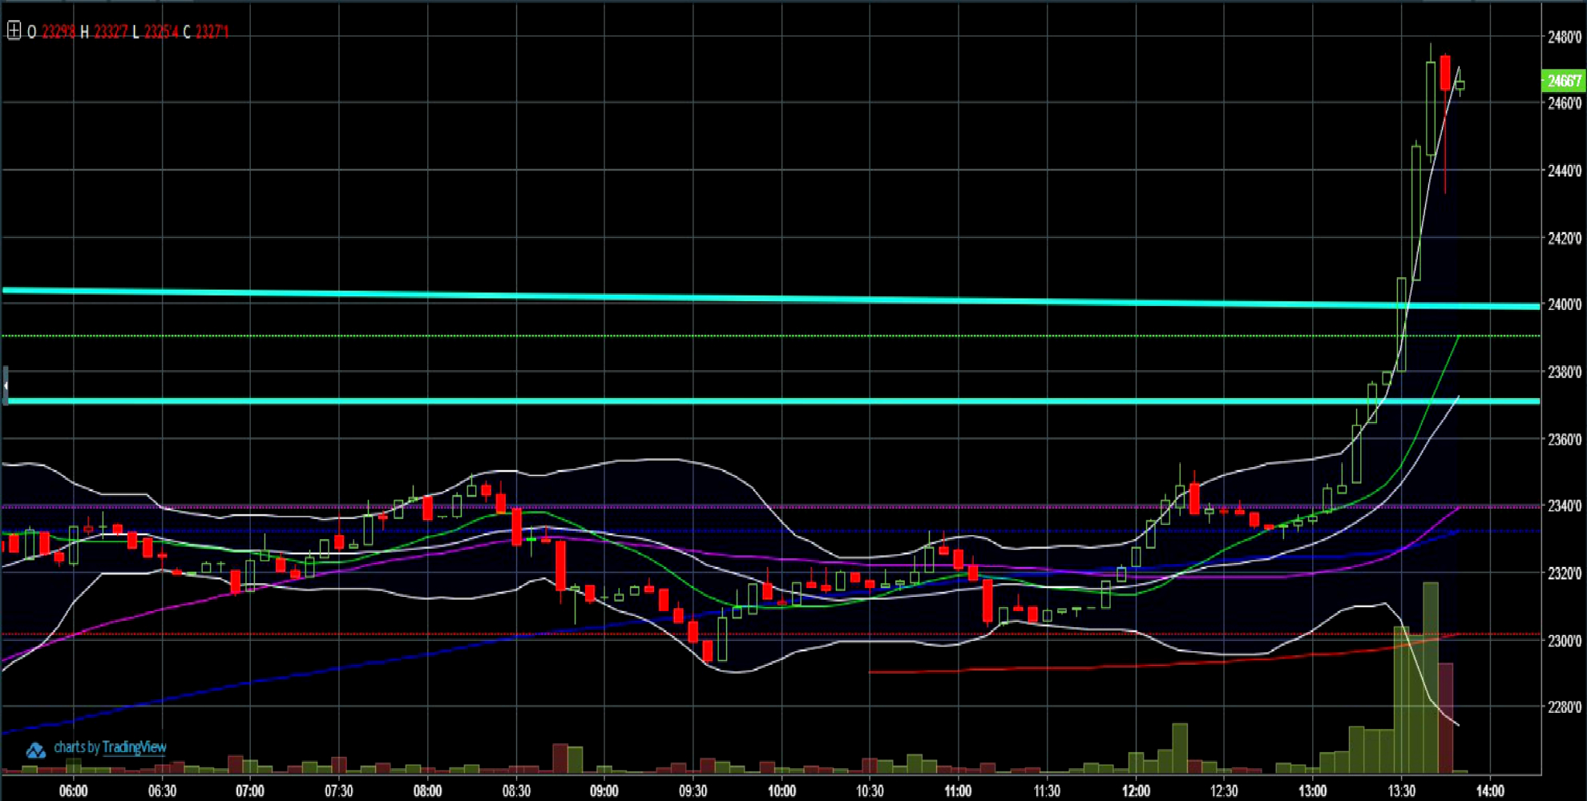Click the 2280'0 price axis label
The image size is (1587, 801).
click(x=1565, y=706)
